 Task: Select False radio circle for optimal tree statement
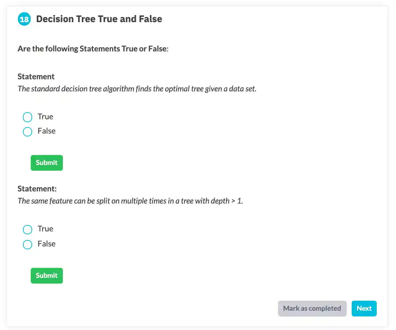[28, 132]
